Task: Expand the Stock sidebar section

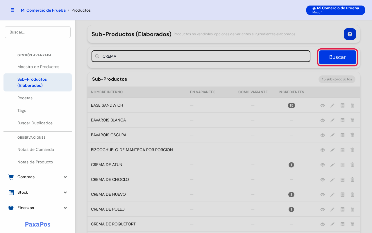Action: (37, 193)
